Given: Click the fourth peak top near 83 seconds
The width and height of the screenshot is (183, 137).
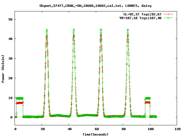Looking at the screenshot, I should (x=128, y=30).
